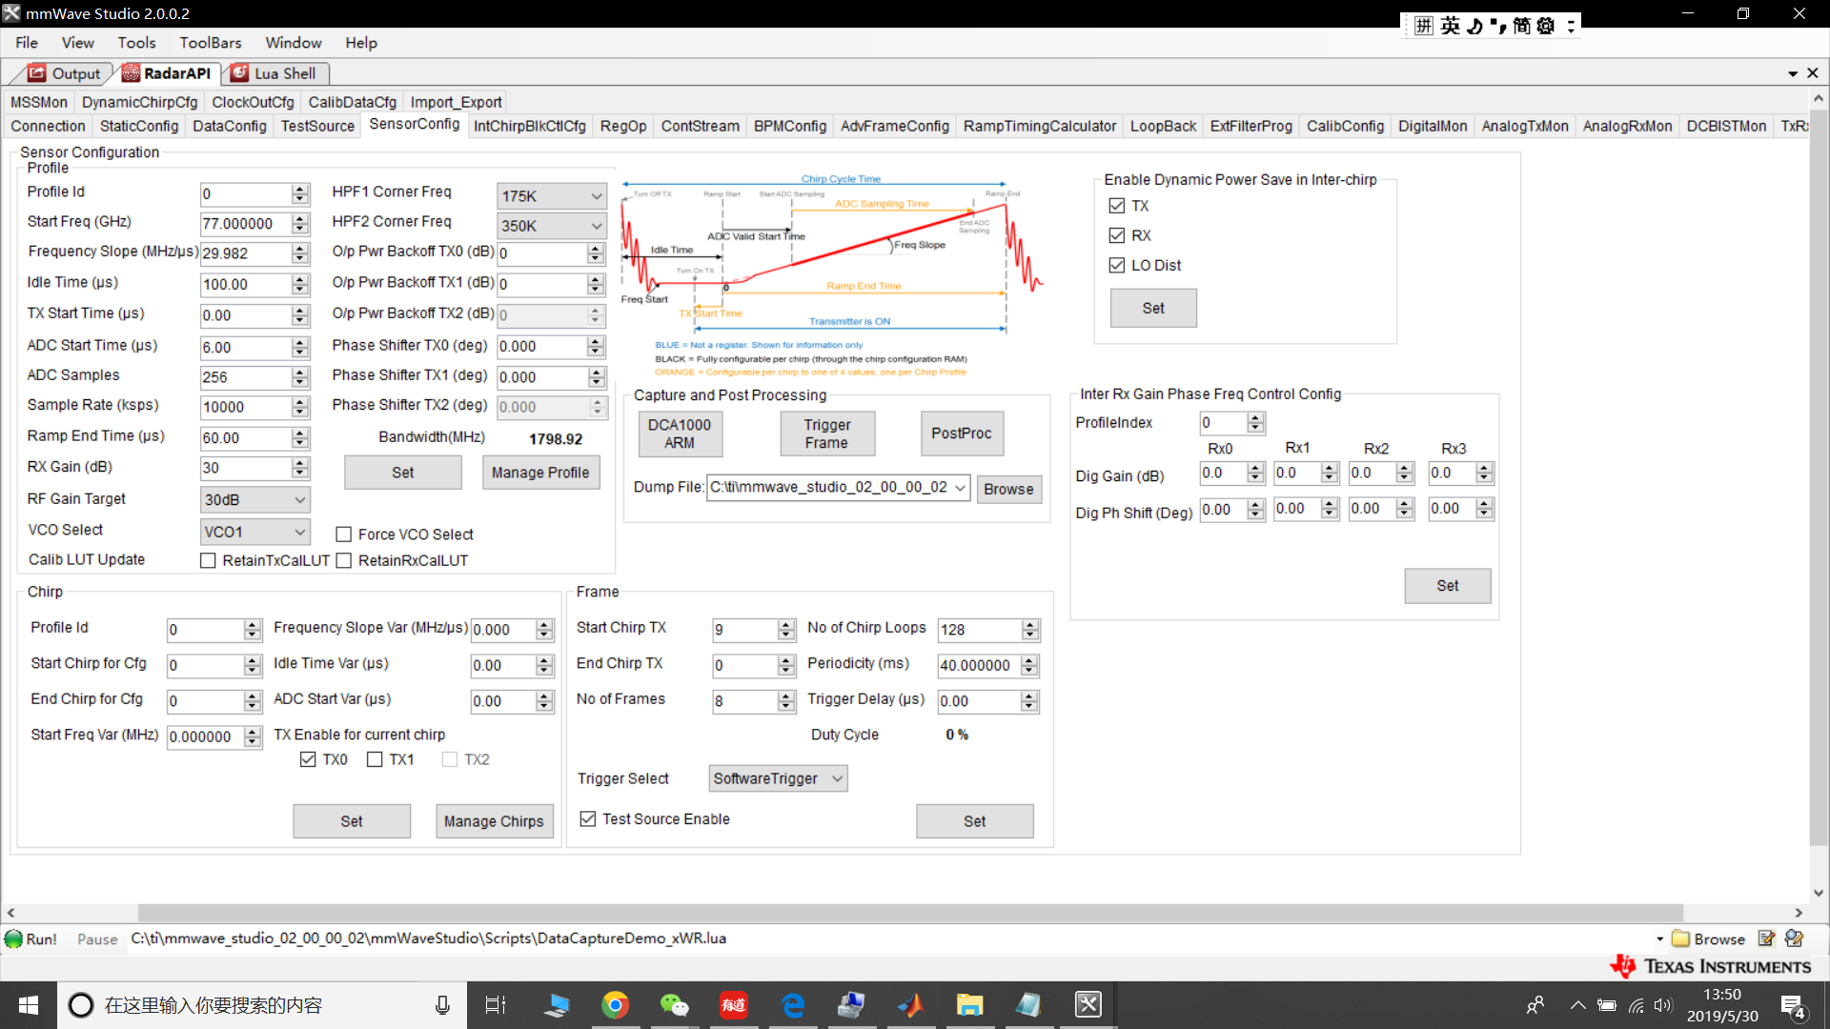1830x1029 pixels.
Task: Check RetainTxCalLUT option
Action: [x=208, y=560]
